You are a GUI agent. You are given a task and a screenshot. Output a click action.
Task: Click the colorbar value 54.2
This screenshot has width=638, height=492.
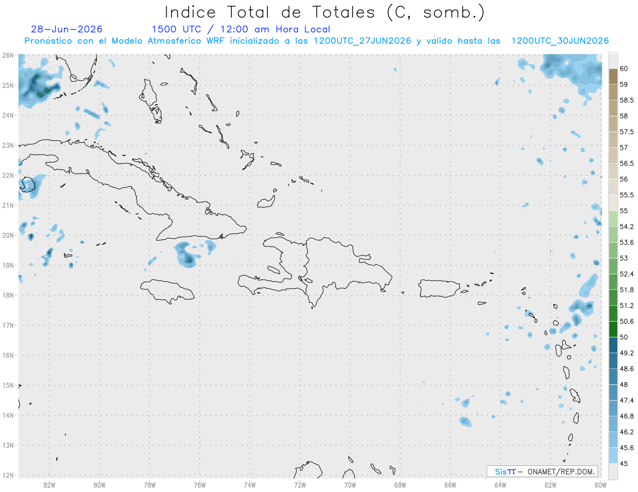(x=627, y=227)
